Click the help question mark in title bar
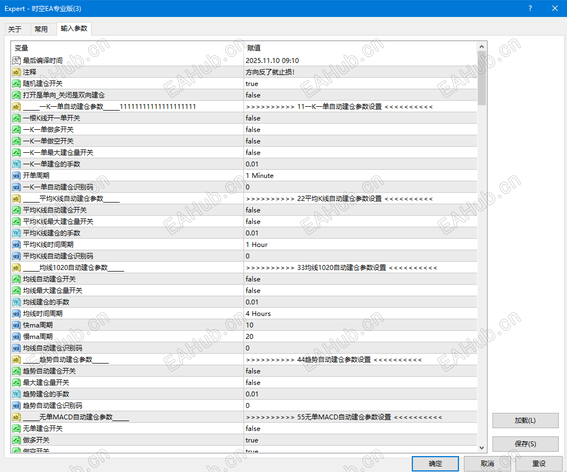Viewport: 567px width, 472px height. tap(530, 8)
